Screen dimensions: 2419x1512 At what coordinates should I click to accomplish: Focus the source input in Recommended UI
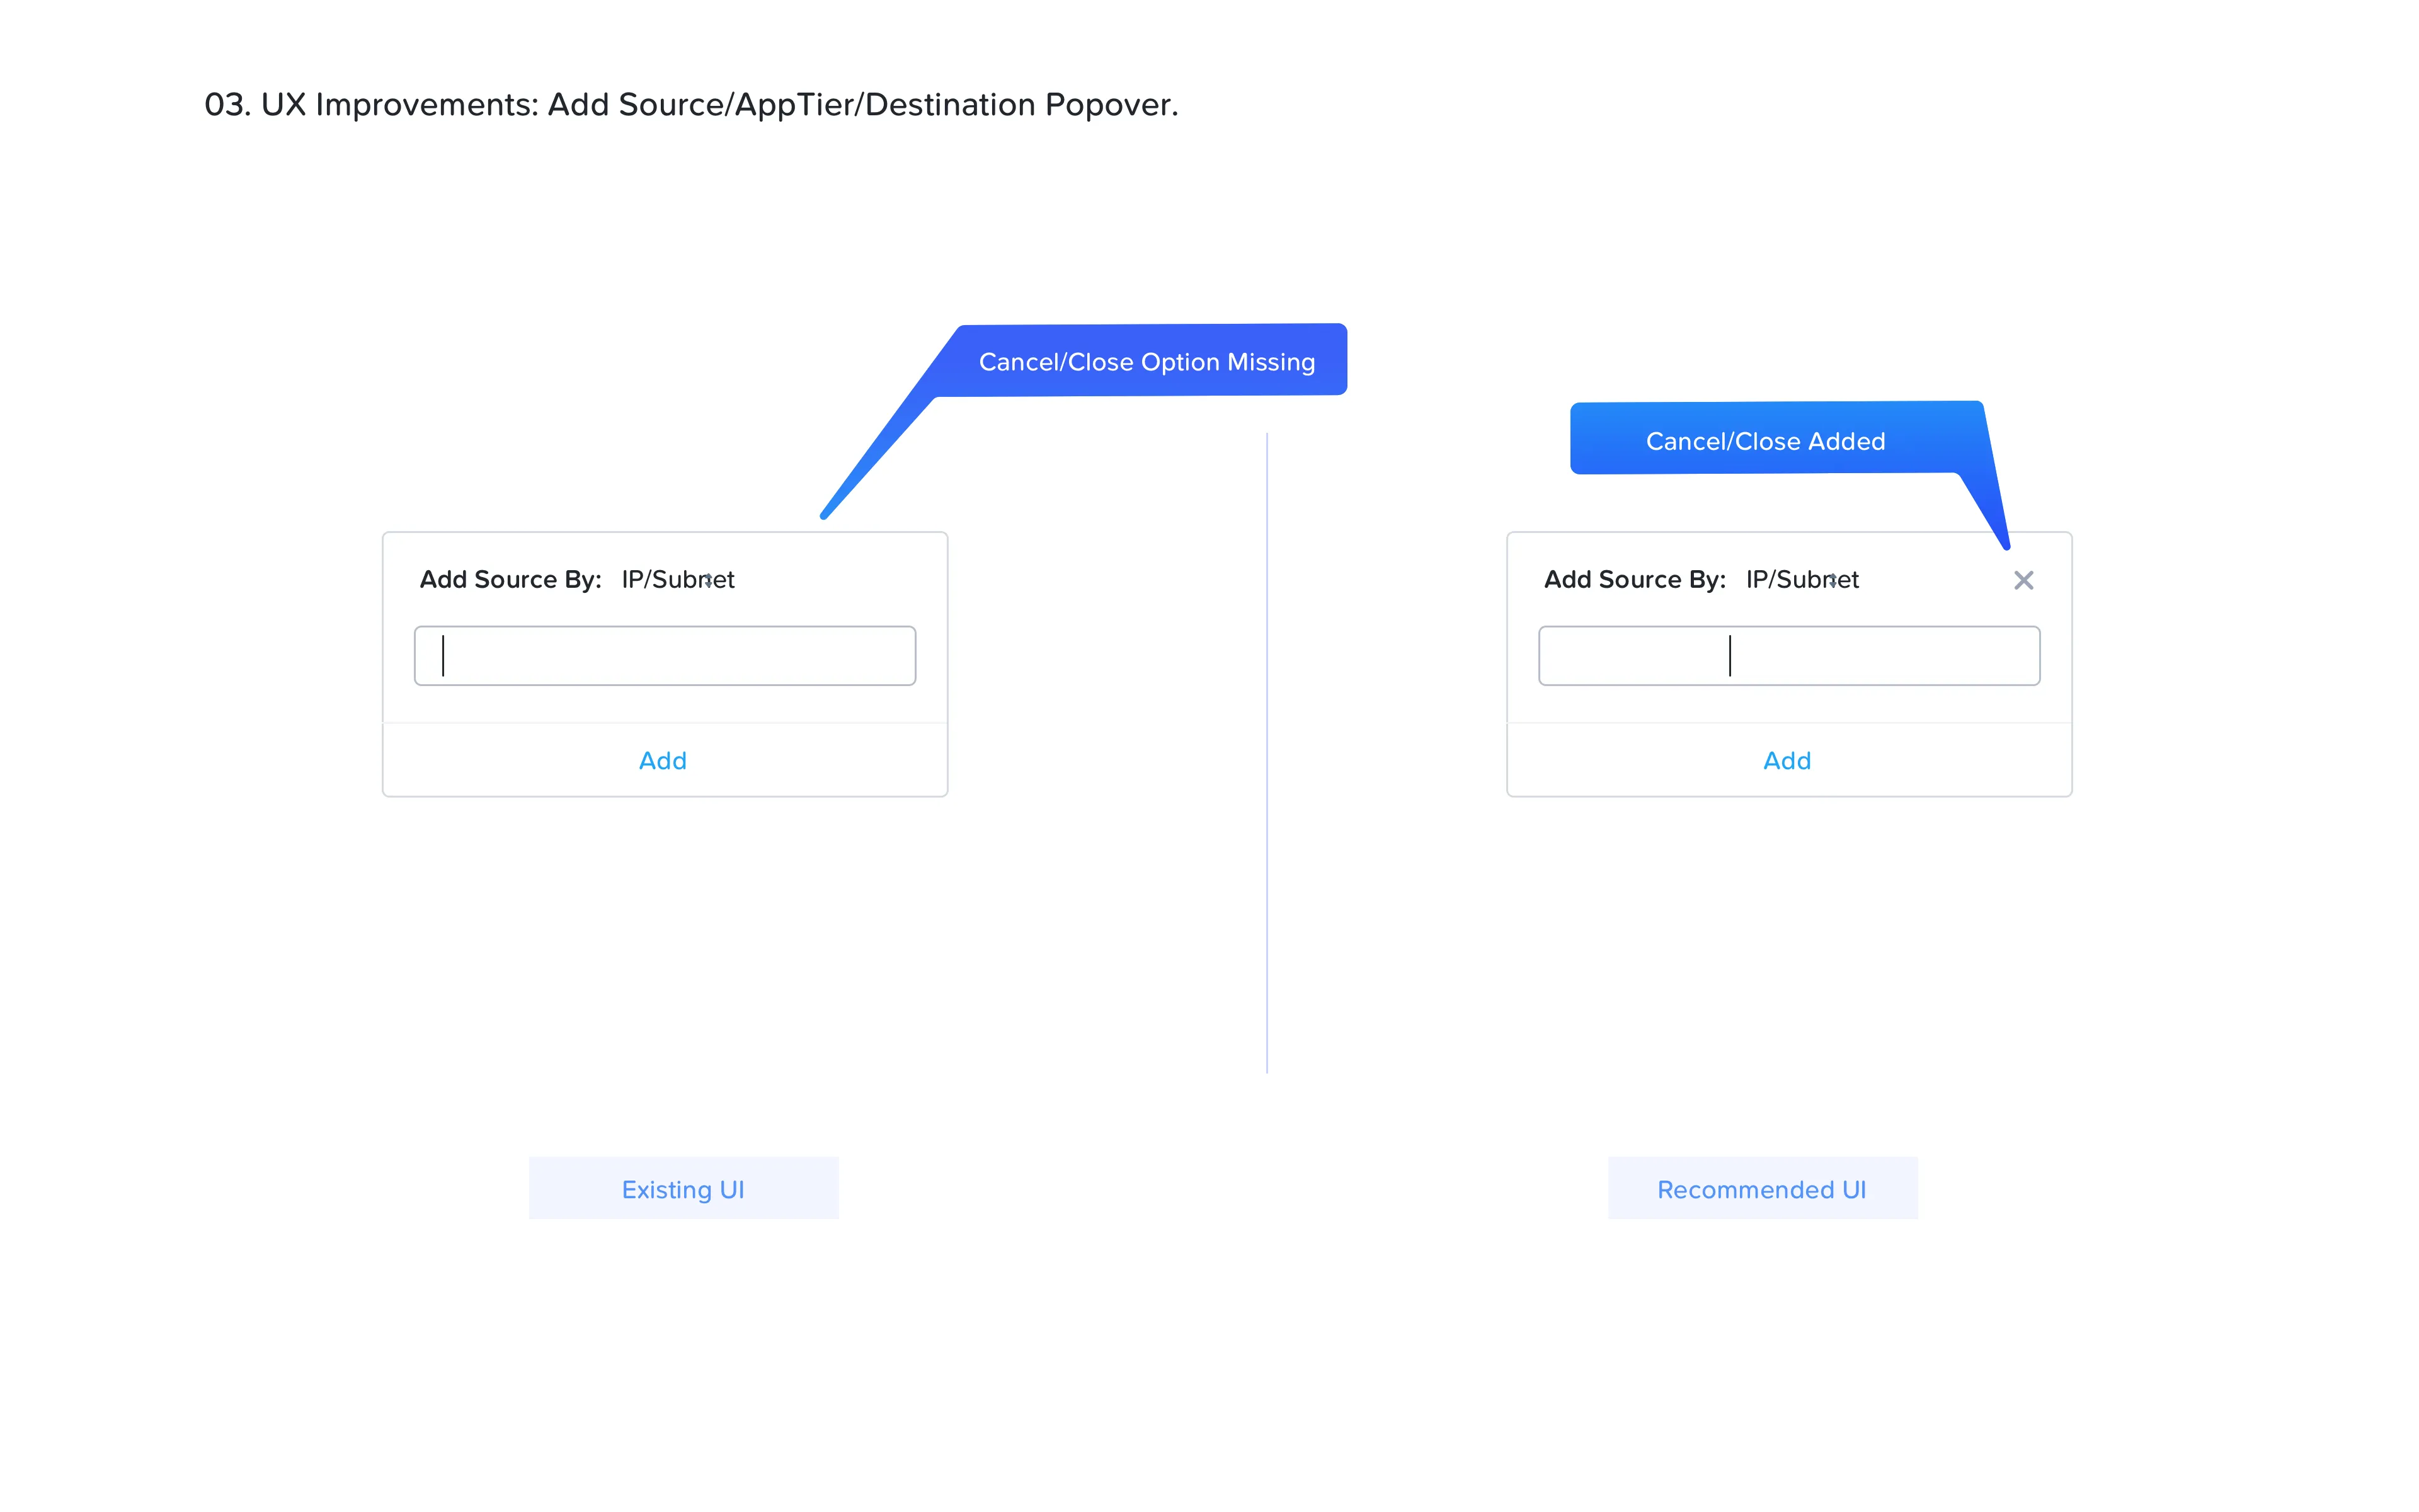point(1789,656)
